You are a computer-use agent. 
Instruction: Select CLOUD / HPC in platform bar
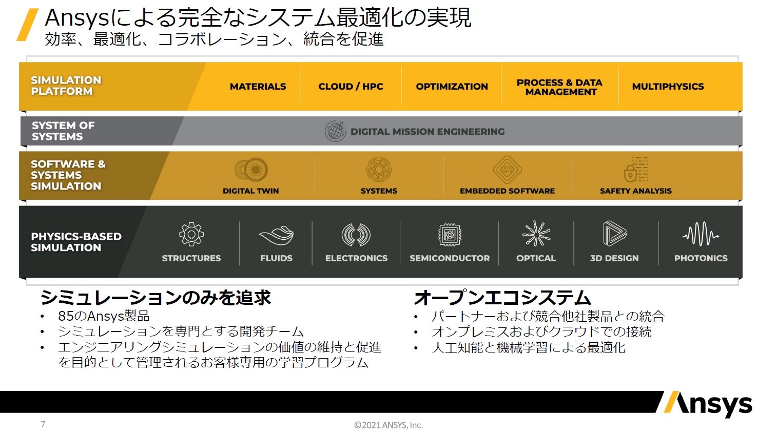click(x=351, y=87)
